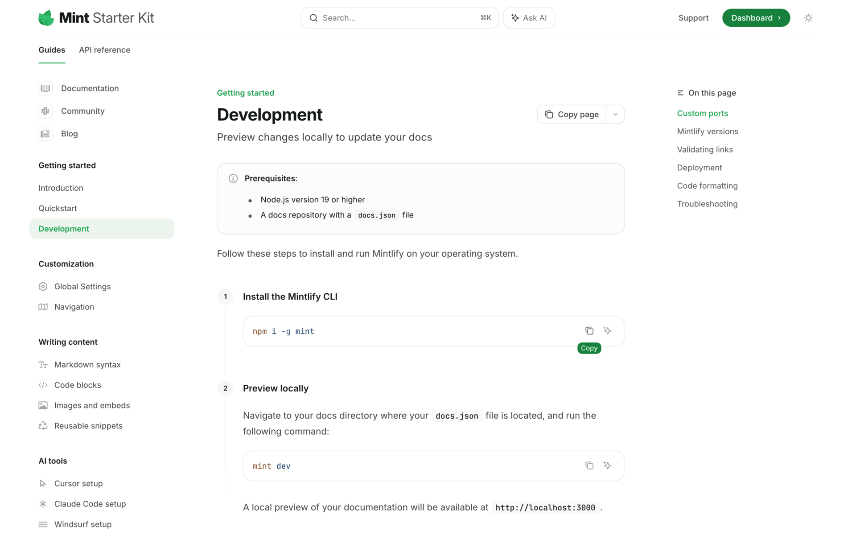The image size is (856, 535).
Task: Click the 'Install the Mintlify CLI' step heading
Action: coord(290,297)
